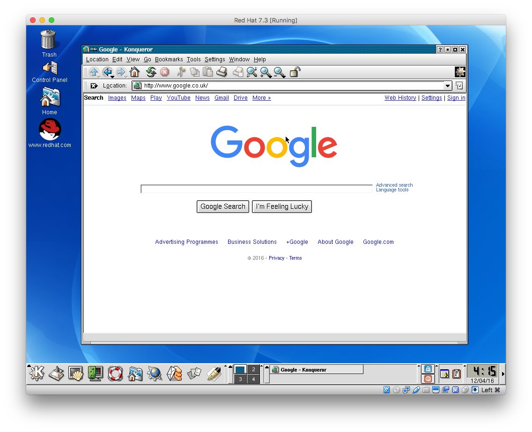Click the Paste clipboard icon

pos(207,72)
